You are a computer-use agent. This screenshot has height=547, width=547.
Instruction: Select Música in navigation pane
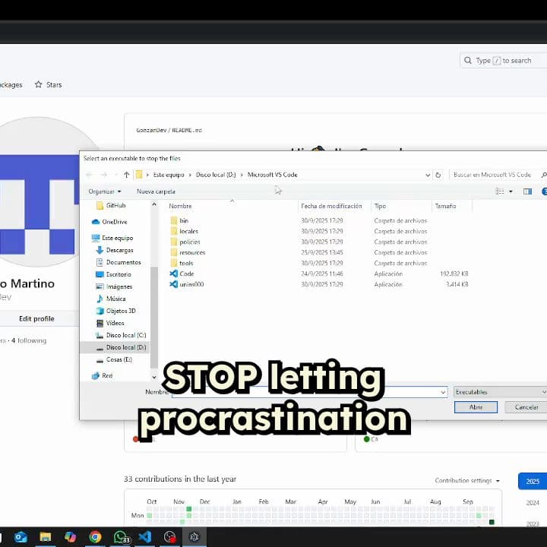111,299
